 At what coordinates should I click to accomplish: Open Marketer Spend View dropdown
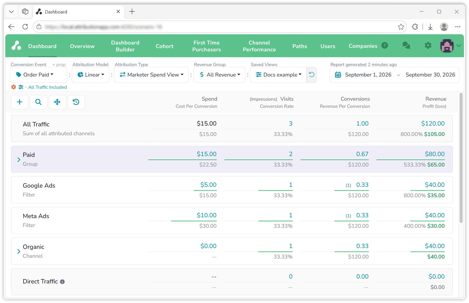click(x=151, y=75)
